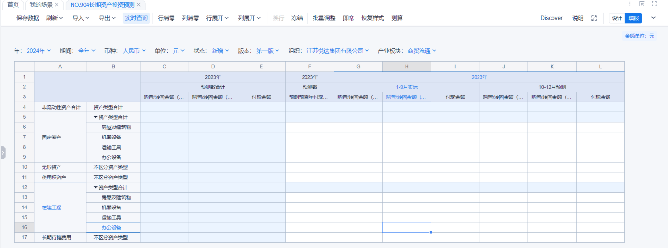Open the 币种 人民币 dropdown
Image resolution: width=668 pixels, height=248 pixels.
pos(134,51)
